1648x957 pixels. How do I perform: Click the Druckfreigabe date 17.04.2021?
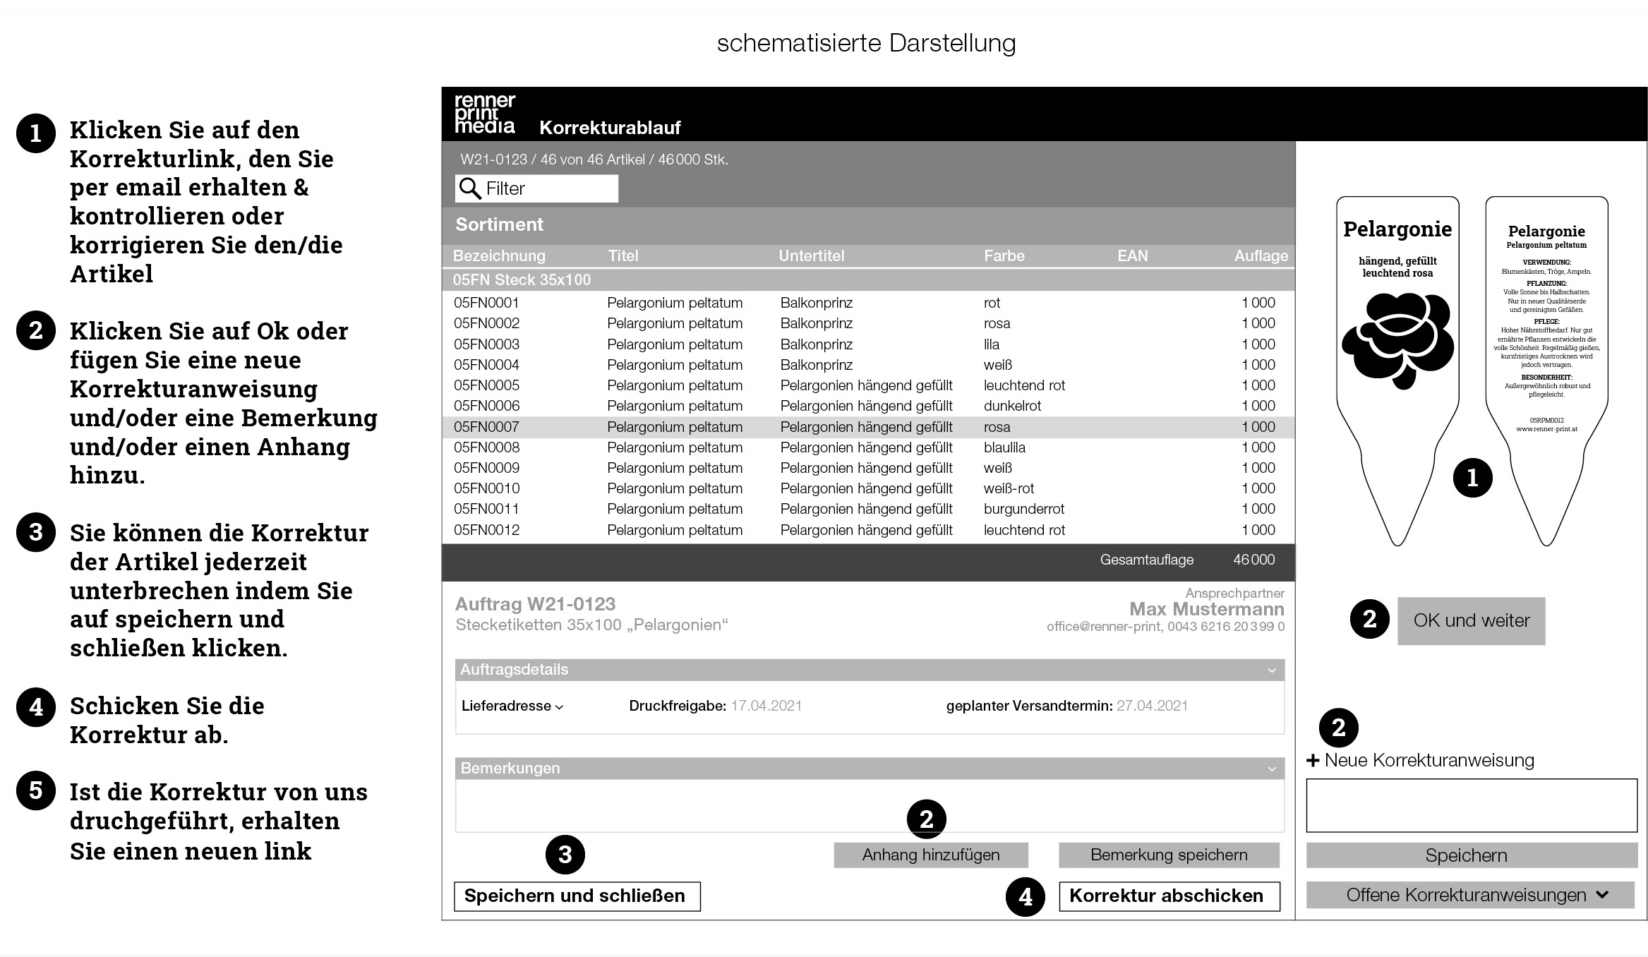click(766, 706)
